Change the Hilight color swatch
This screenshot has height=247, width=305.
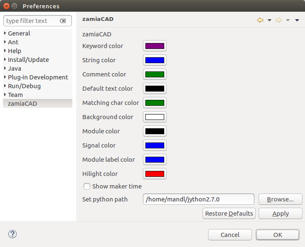point(155,174)
